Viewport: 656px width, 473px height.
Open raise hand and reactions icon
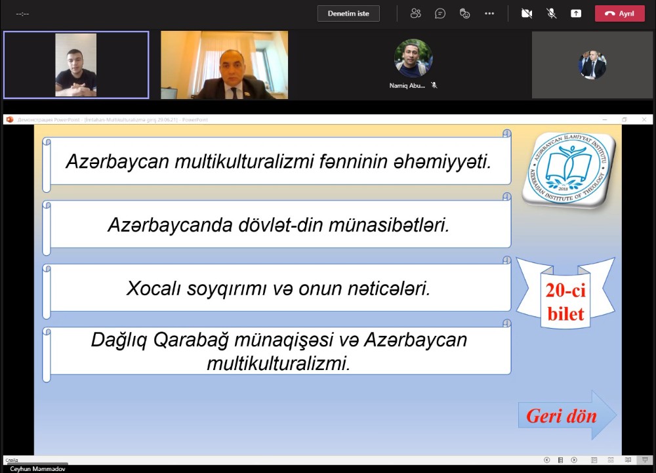tap(464, 13)
